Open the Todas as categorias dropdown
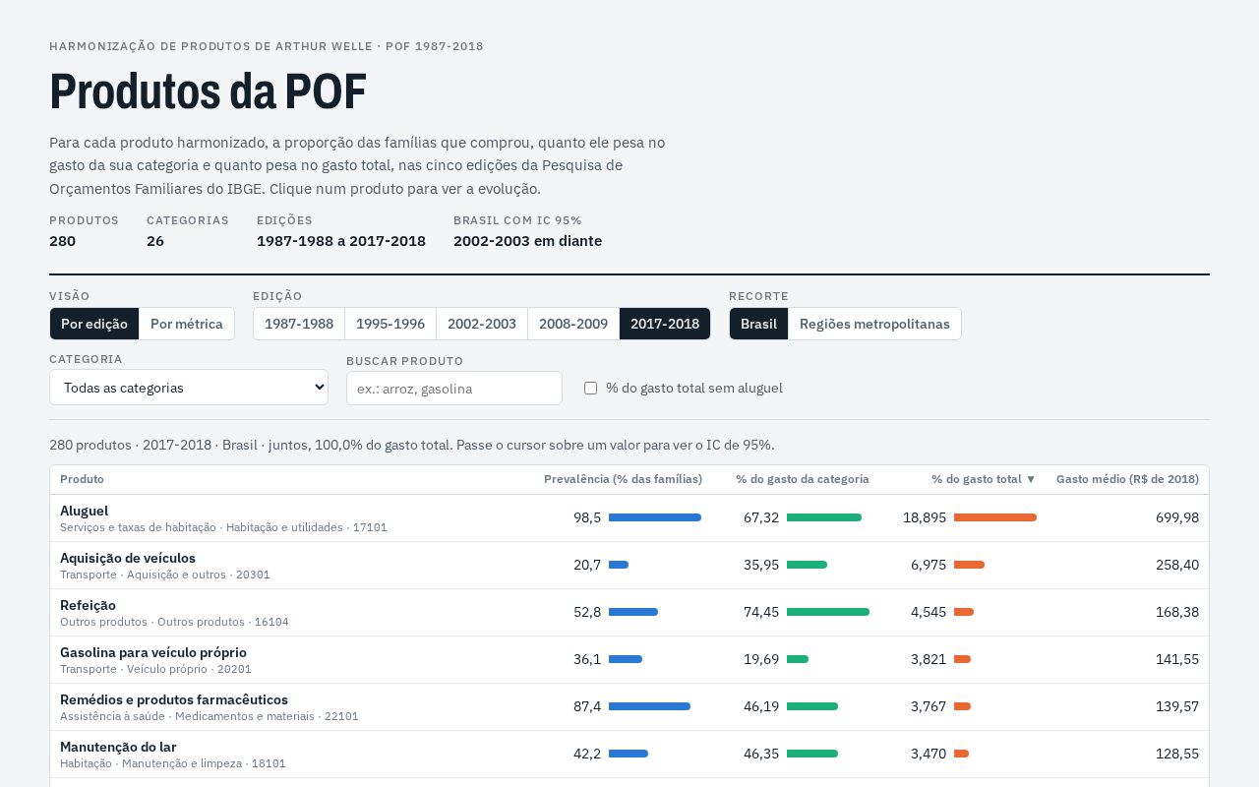The width and height of the screenshot is (1259, 787). pos(189,388)
